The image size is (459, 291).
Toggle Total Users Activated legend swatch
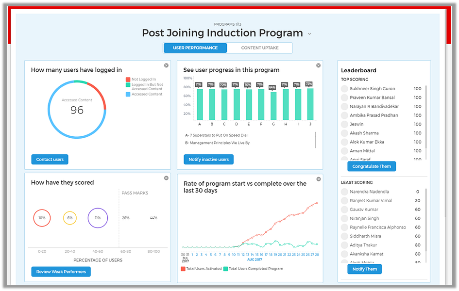[x=183, y=269]
